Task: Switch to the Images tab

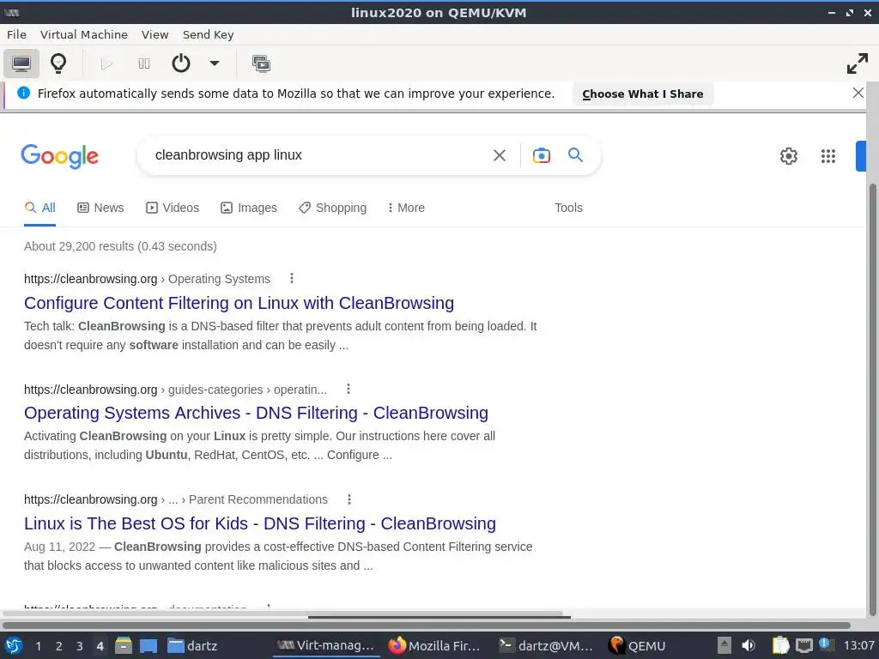Action: [248, 208]
